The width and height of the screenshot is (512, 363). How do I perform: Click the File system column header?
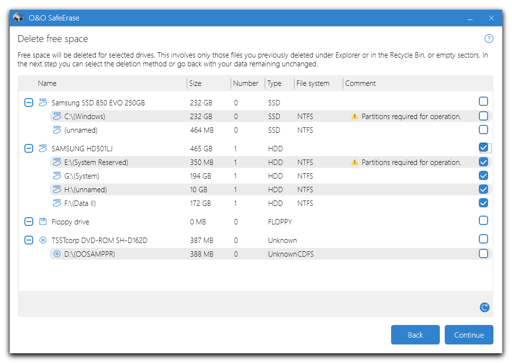(313, 83)
